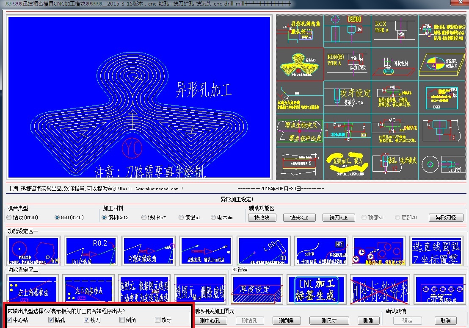Click the CNC加工标签生成 label generation icon
This screenshot has height=328, width=469.
(x=315, y=289)
